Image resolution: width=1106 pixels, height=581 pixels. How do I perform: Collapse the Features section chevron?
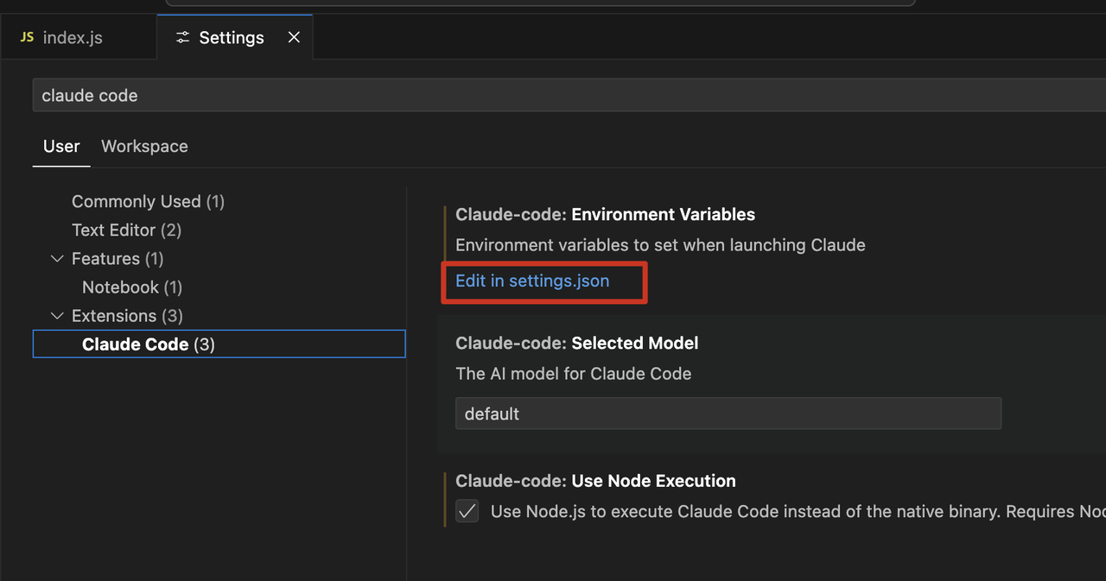pyautogui.click(x=58, y=259)
